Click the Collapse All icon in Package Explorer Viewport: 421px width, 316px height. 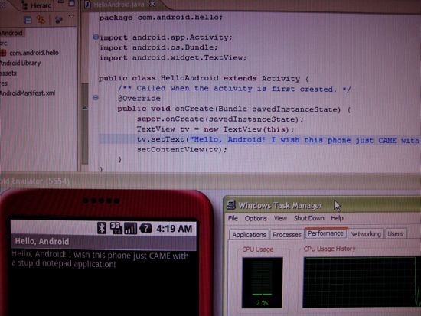[28, 20]
